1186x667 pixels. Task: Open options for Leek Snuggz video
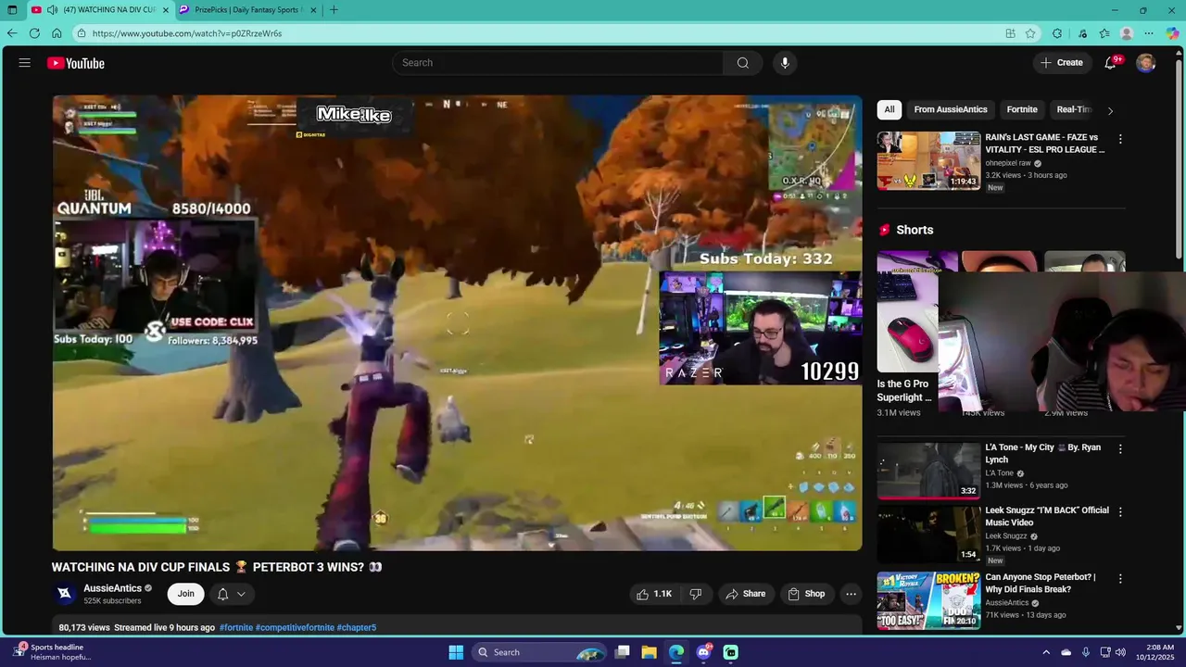pos(1120,511)
